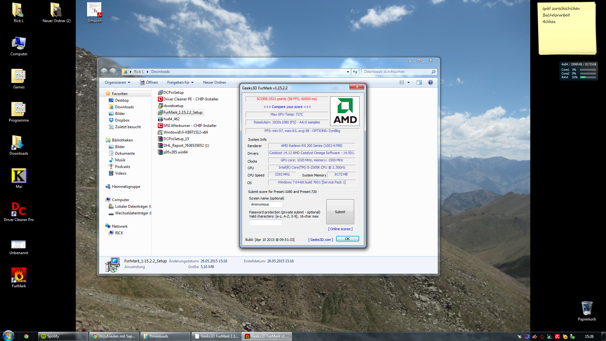Toggle the preview pane icon in Explorer
The image size is (606, 341).
point(419,82)
